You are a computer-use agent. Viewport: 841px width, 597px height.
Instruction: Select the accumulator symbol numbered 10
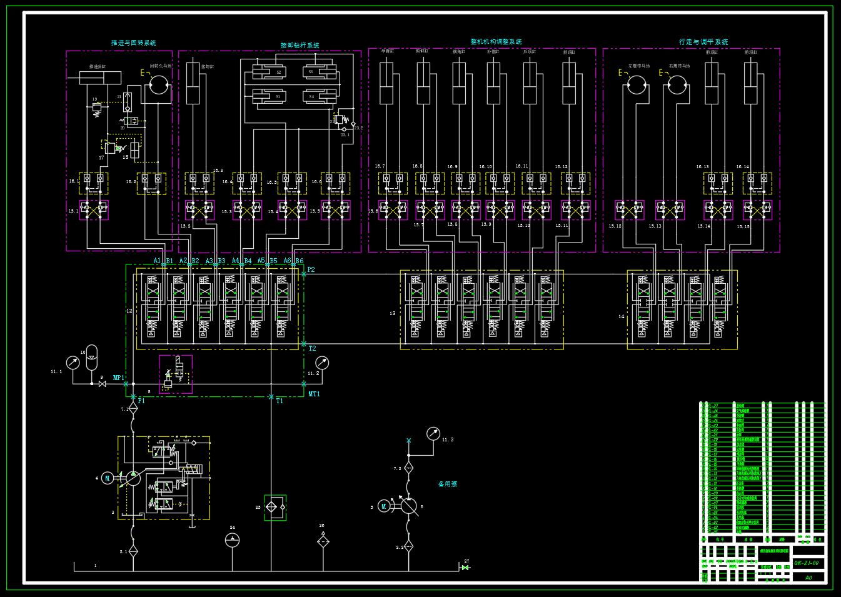coord(92,357)
